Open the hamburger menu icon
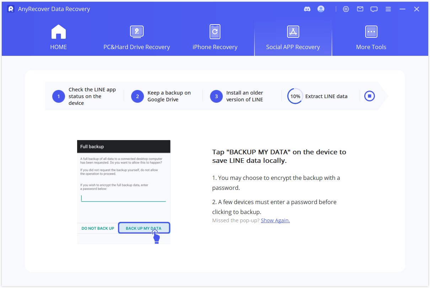Viewport: 430px width, 288px height. click(x=388, y=9)
